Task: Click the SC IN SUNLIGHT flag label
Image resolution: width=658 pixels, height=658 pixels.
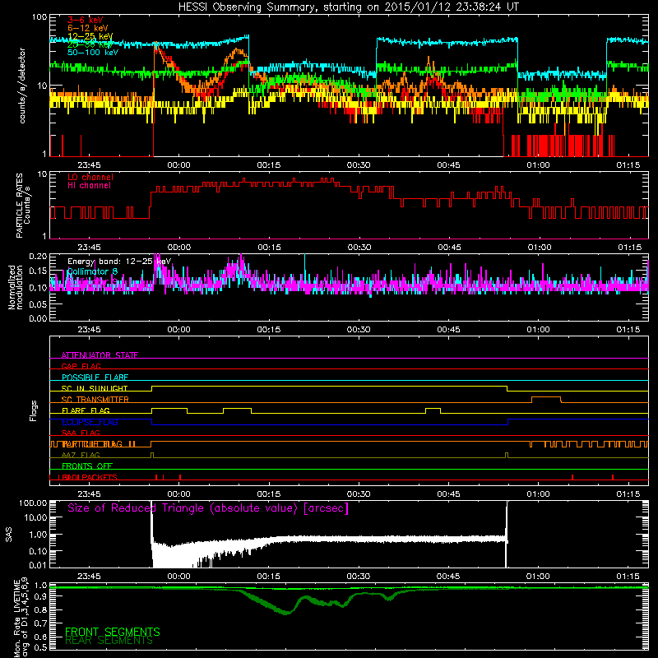Action: [95, 388]
